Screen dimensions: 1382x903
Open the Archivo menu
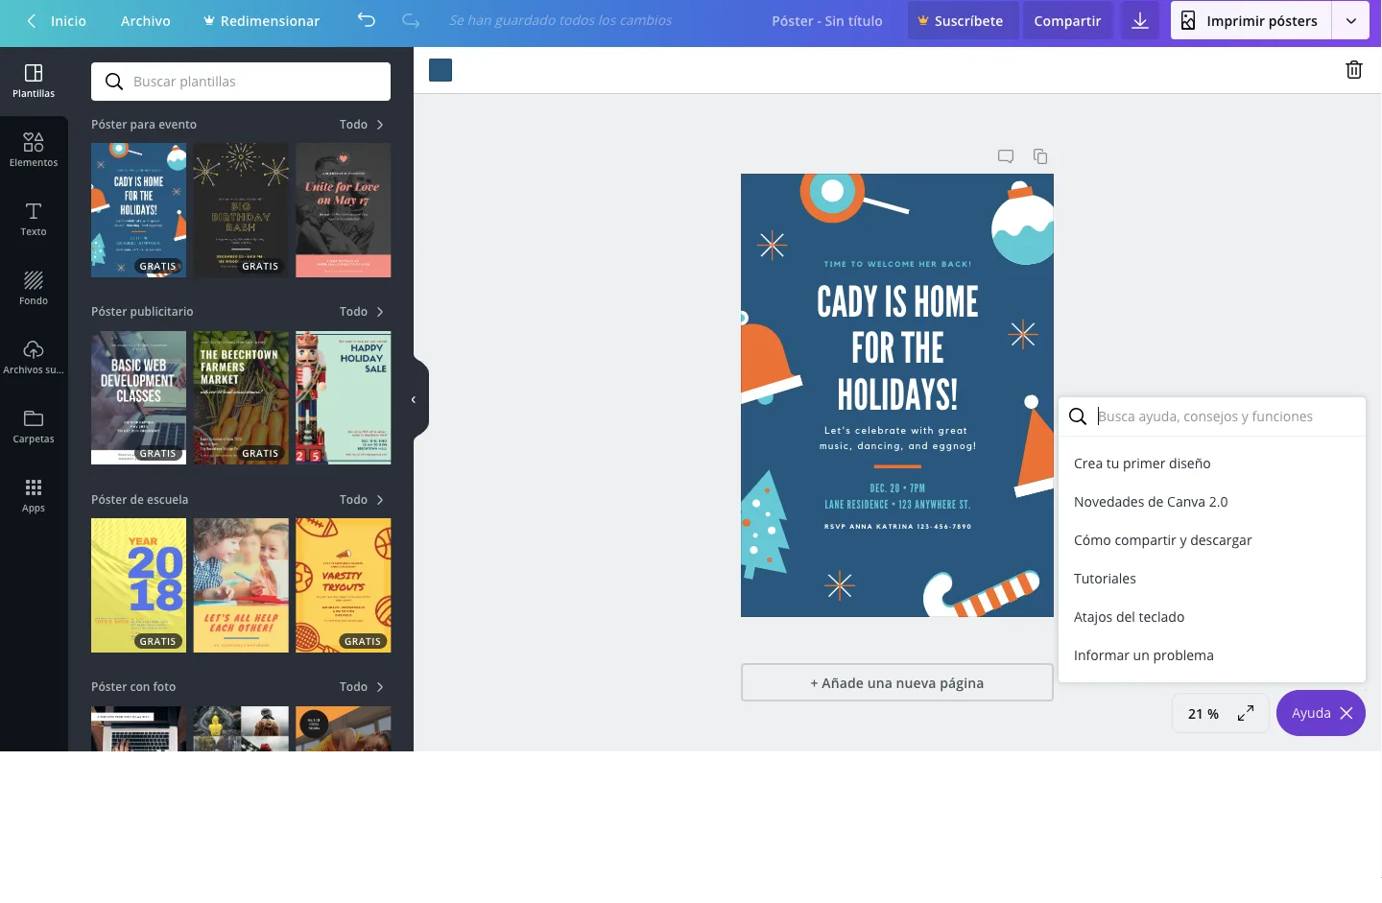(146, 20)
